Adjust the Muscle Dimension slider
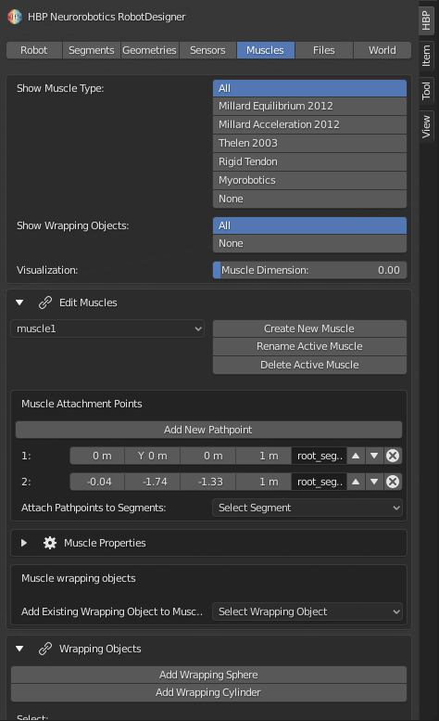The image size is (439, 721). [x=309, y=270]
